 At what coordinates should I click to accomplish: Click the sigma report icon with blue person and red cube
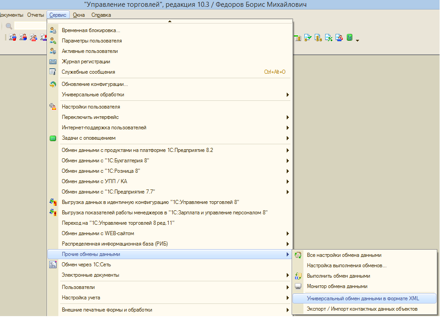point(13,38)
